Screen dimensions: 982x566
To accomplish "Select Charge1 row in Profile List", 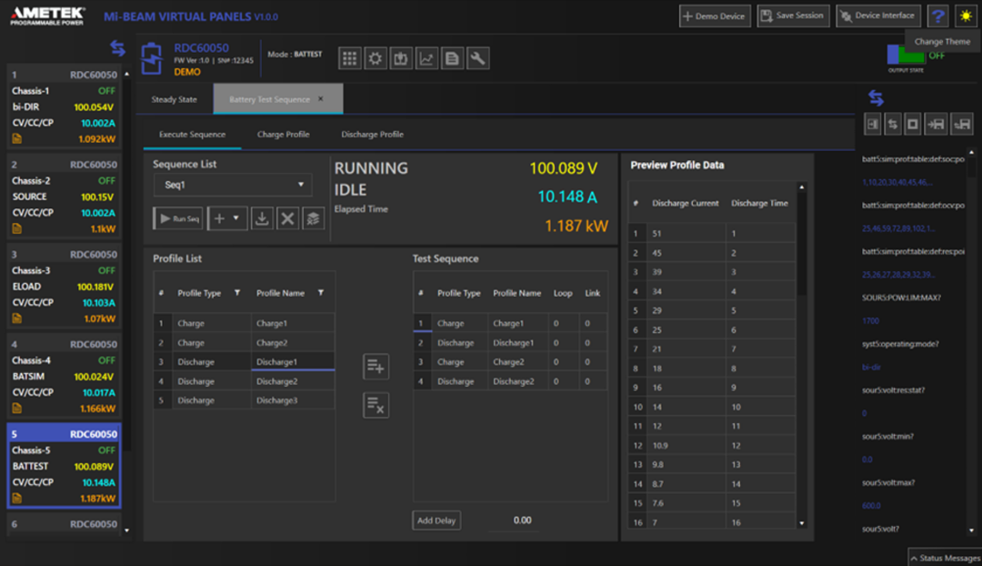I will [245, 323].
